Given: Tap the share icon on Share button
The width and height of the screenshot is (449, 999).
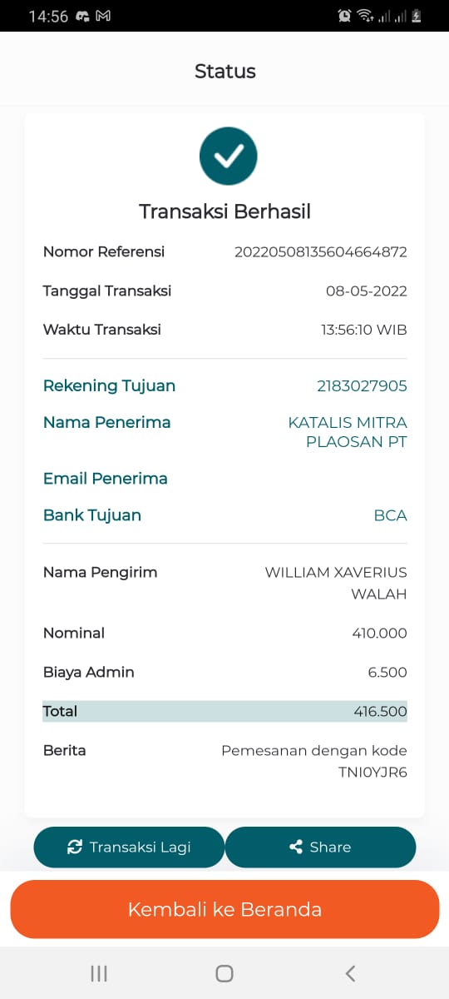Looking at the screenshot, I should click(x=296, y=847).
